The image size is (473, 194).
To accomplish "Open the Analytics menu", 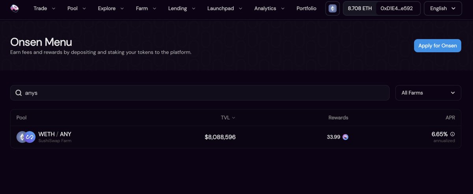I will (x=269, y=8).
